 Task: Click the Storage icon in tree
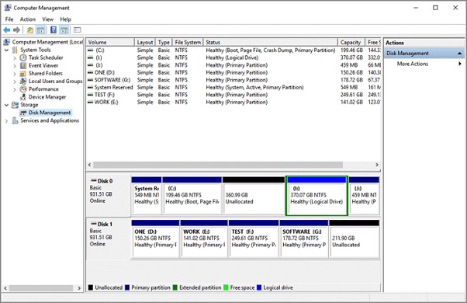(x=15, y=105)
